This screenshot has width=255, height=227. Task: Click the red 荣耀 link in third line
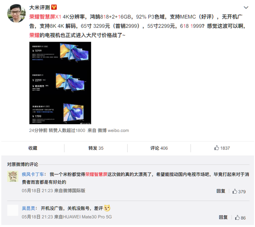34,35
